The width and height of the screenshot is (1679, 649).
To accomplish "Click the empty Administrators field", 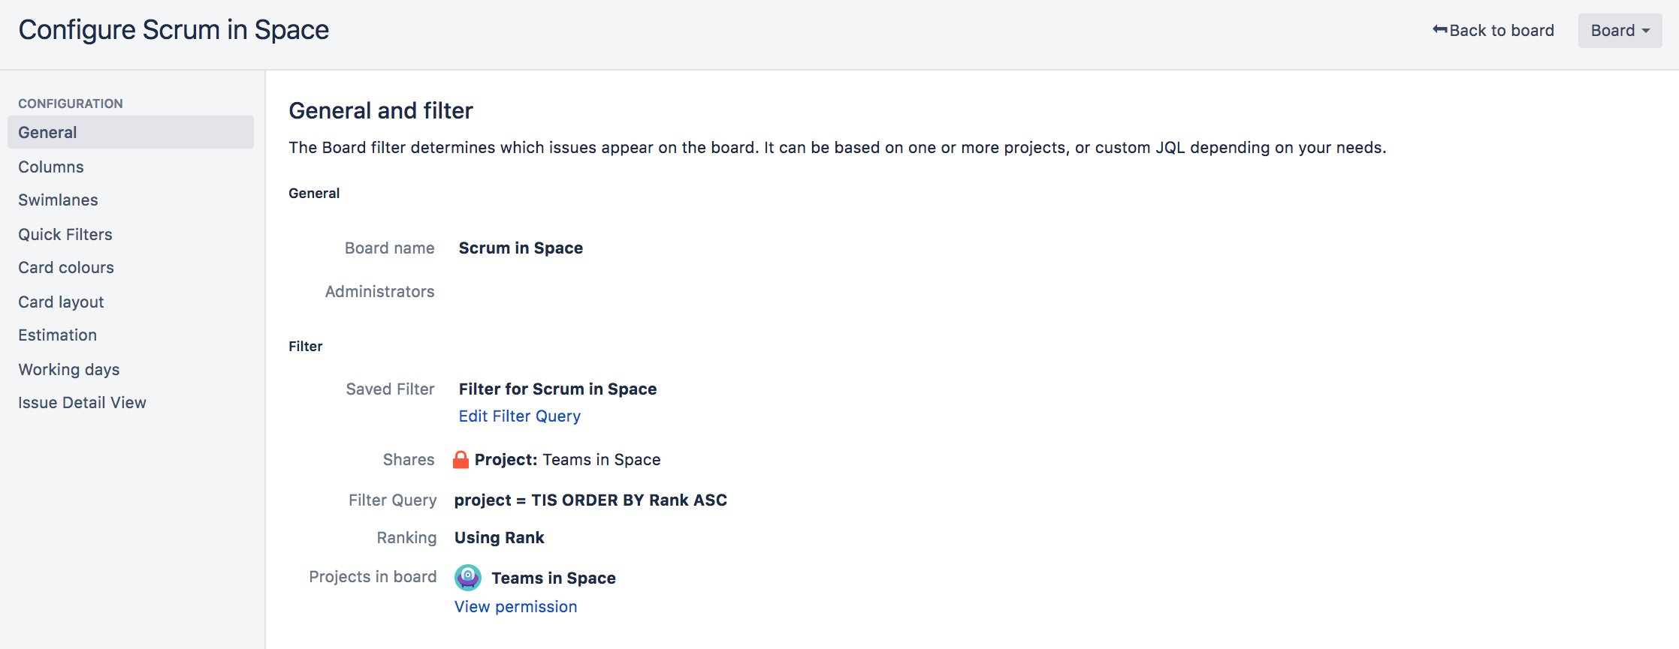I will [526, 292].
